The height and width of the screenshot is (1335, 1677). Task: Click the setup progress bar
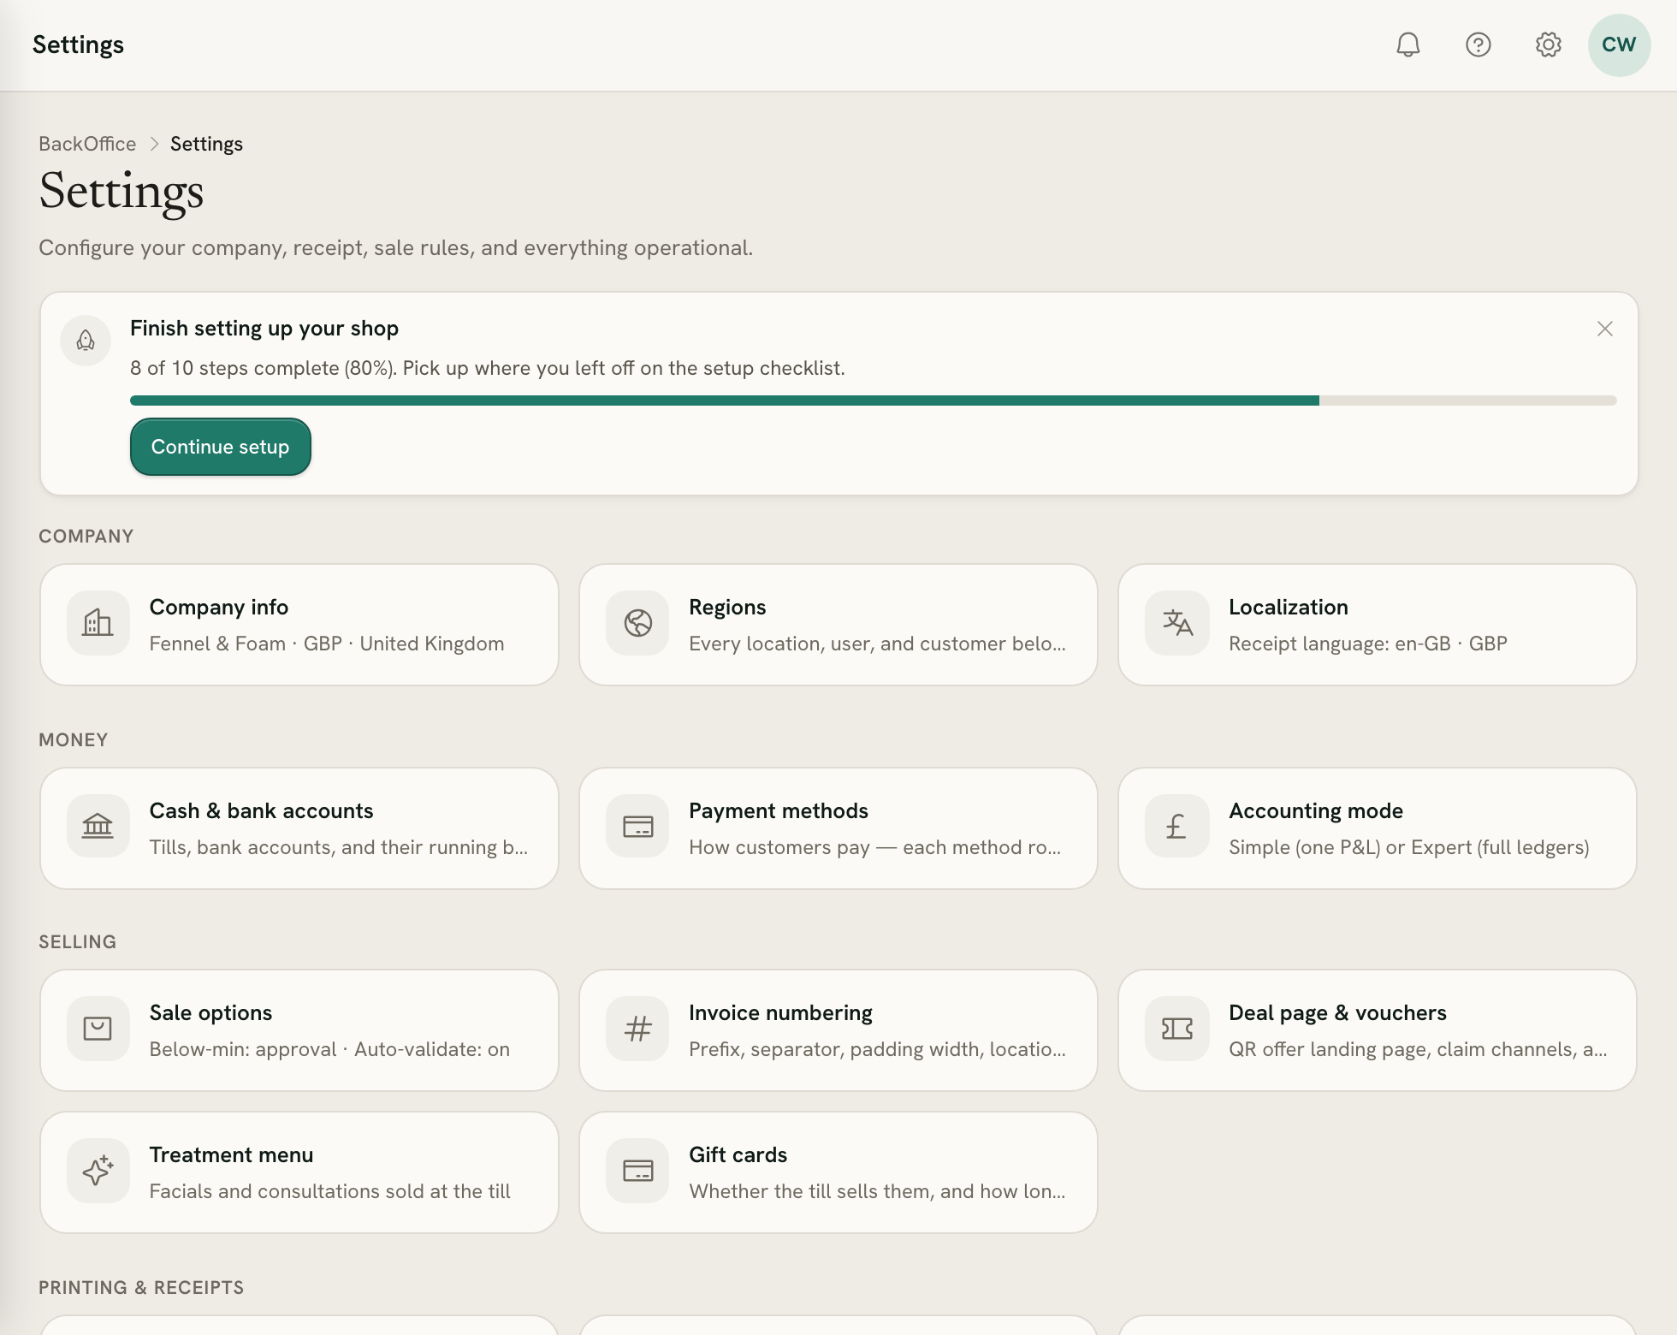[873, 400]
